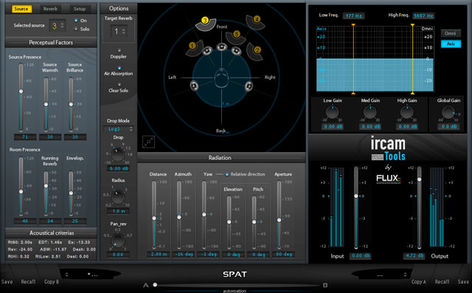The width and height of the screenshot is (472, 293).
Task: Click the Room Presence slider handle
Action: click(x=21, y=191)
